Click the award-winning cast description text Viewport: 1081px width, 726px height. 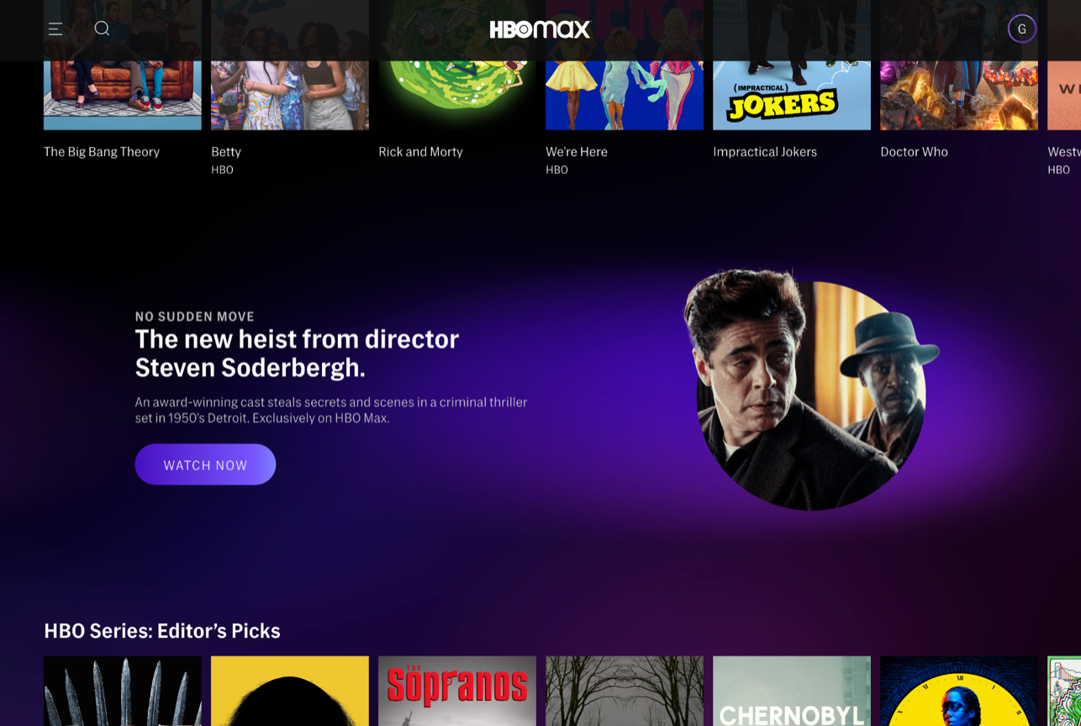(x=331, y=410)
